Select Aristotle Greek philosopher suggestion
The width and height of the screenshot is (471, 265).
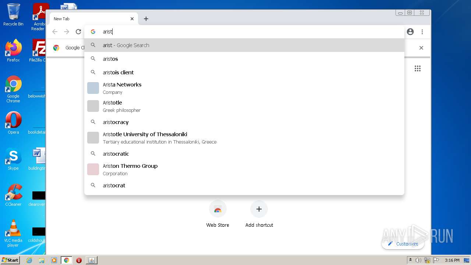tap(244, 106)
